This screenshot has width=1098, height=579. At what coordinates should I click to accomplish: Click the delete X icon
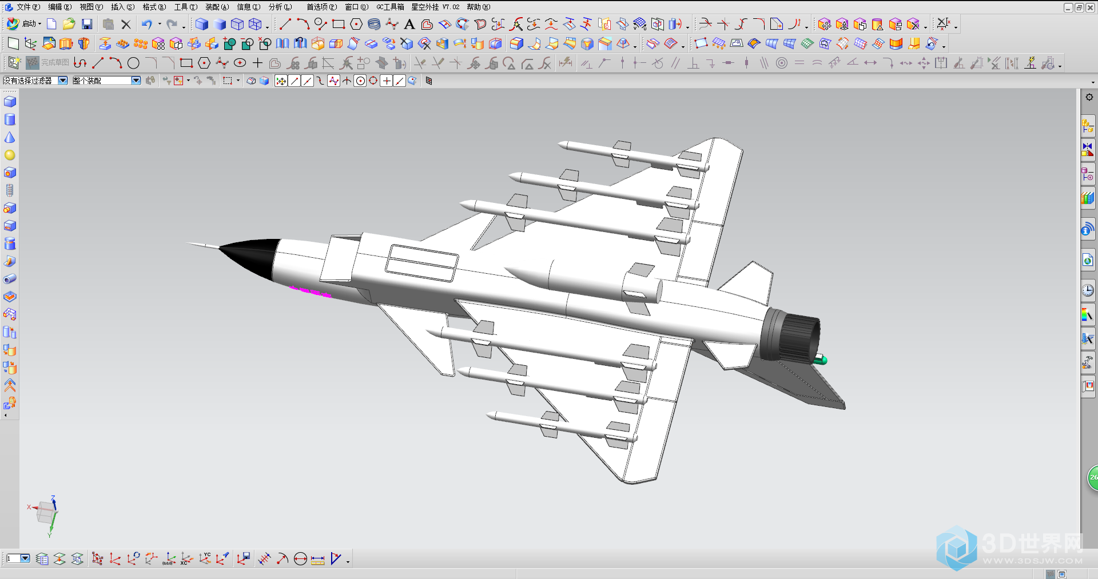(x=126, y=24)
